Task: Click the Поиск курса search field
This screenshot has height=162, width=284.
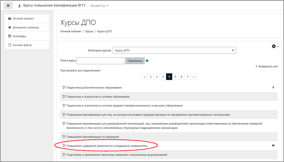Action: [101, 61]
